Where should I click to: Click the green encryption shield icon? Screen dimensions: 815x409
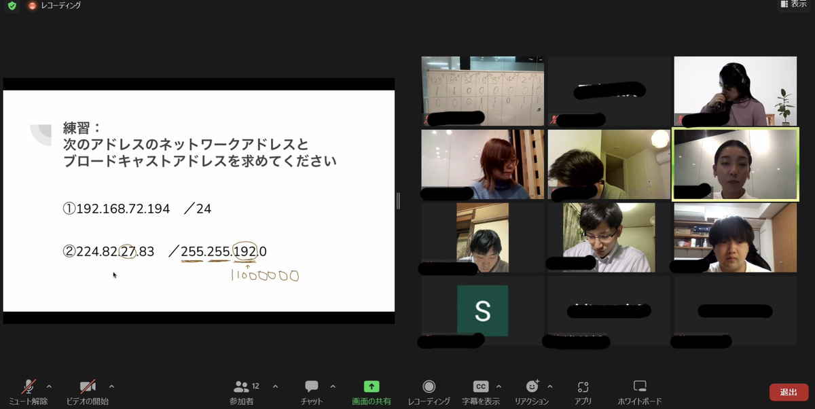coord(12,5)
